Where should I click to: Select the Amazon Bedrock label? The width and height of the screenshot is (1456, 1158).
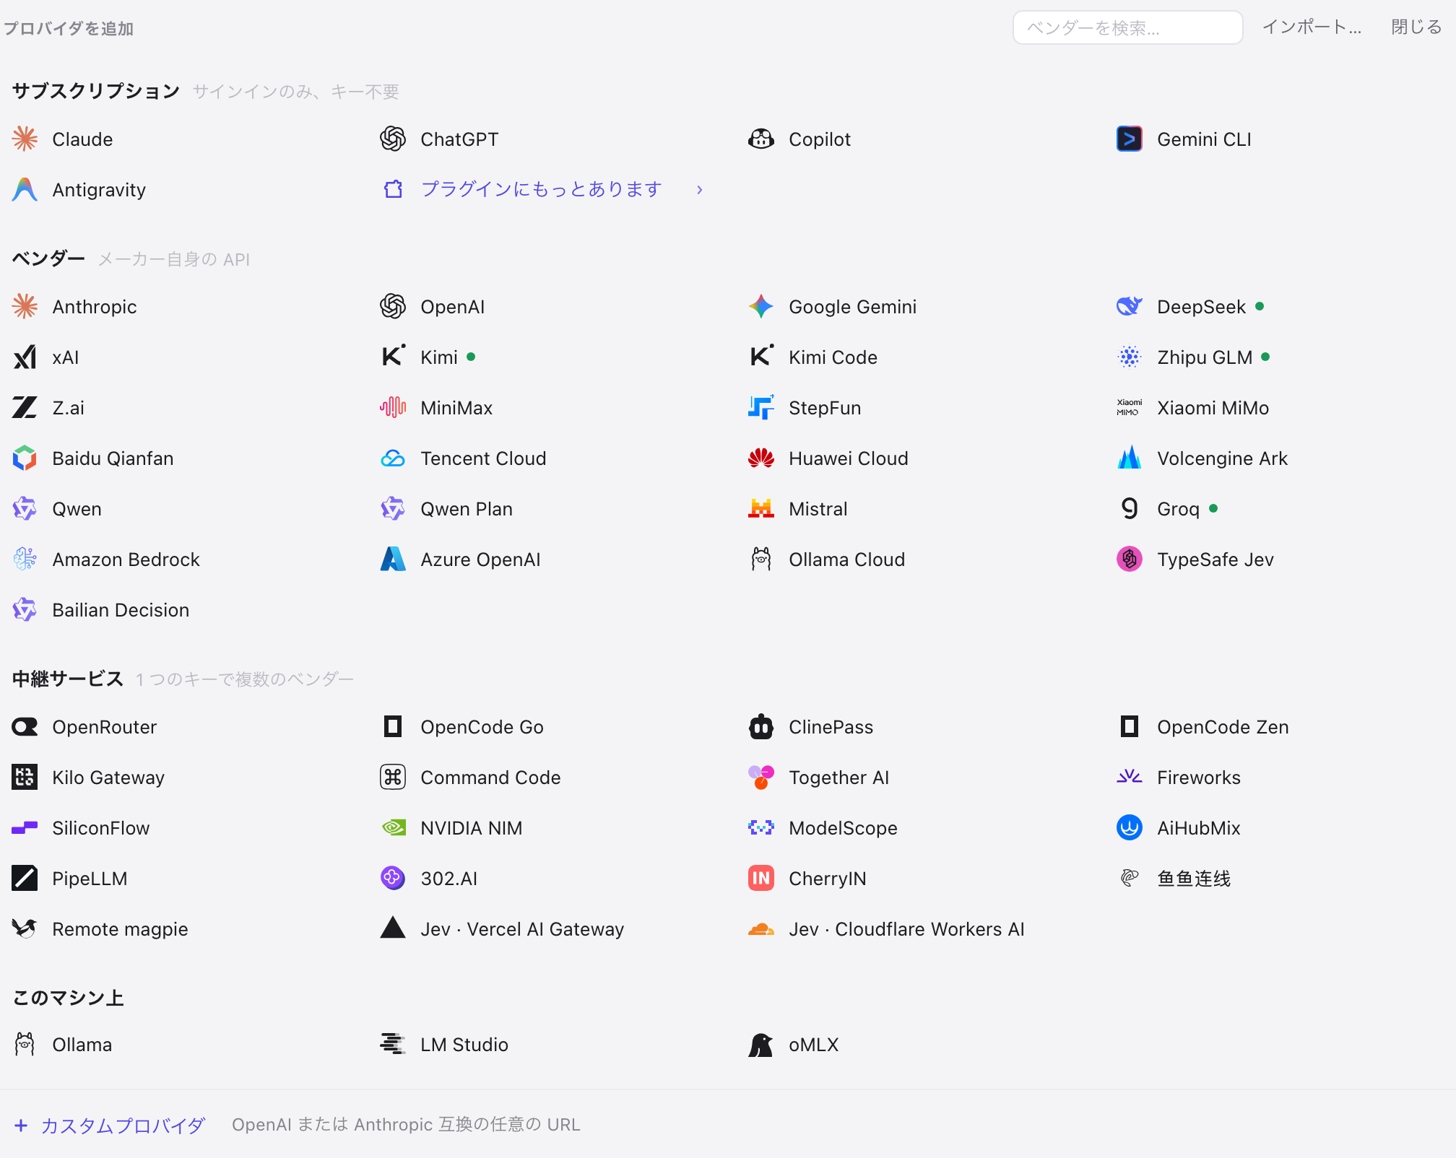click(126, 560)
